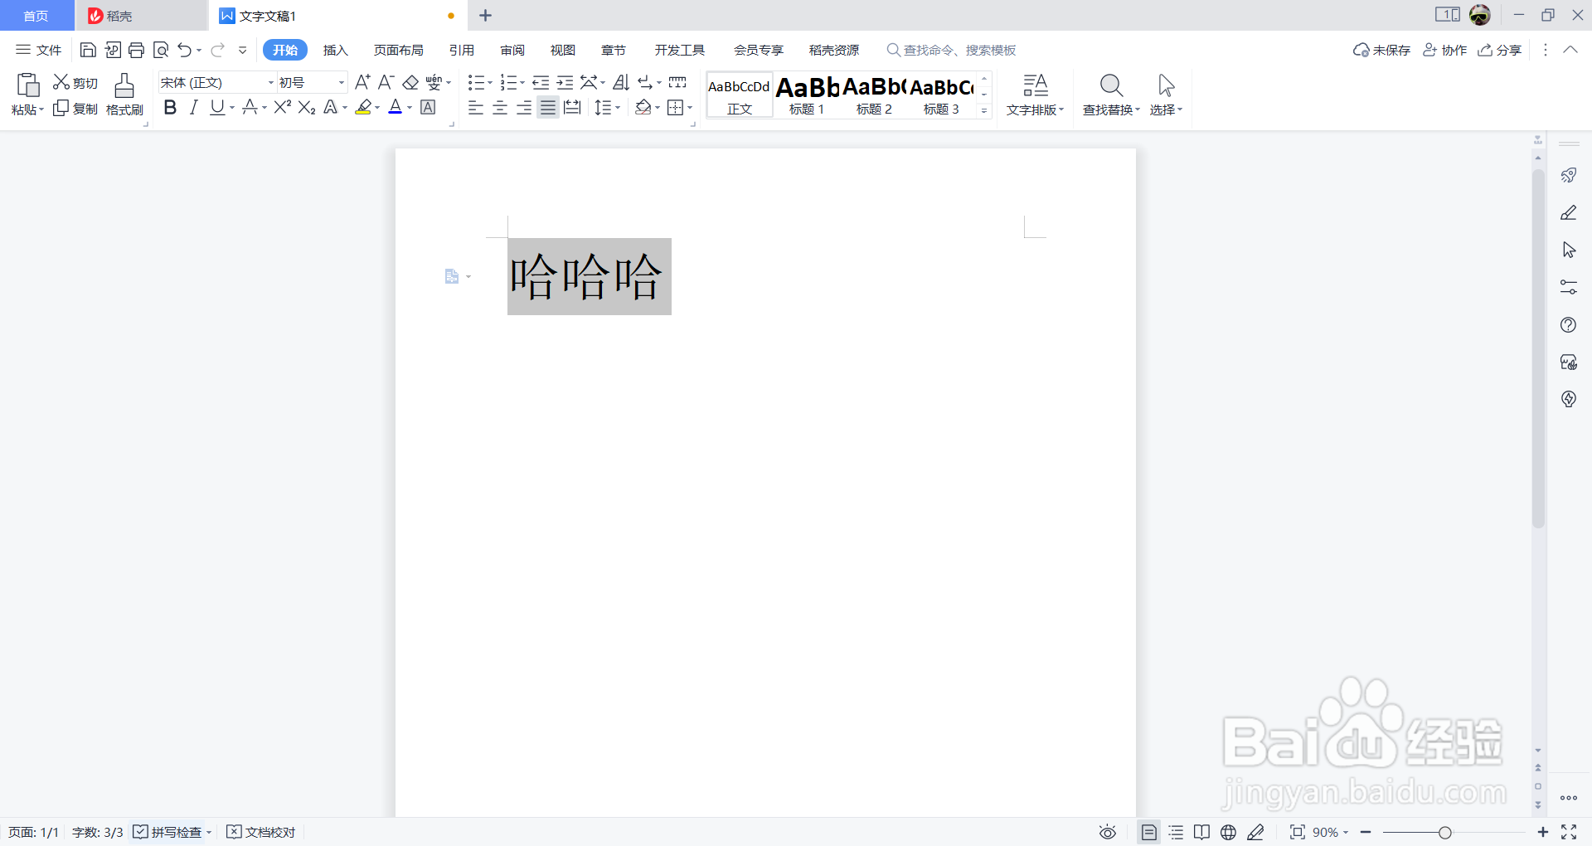Expand the borders dropdown
This screenshot has height=846, width=1592.
(690, 107)
